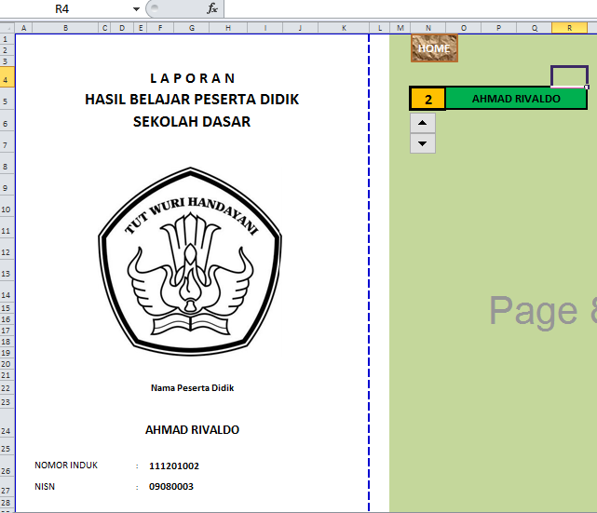Select row 24 header
Viewport: 597px width, 513px height.
click(x=7, y=424)
